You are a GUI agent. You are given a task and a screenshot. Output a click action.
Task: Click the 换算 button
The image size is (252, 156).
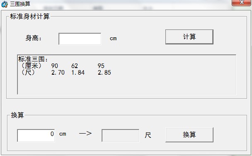coord(189,135)
